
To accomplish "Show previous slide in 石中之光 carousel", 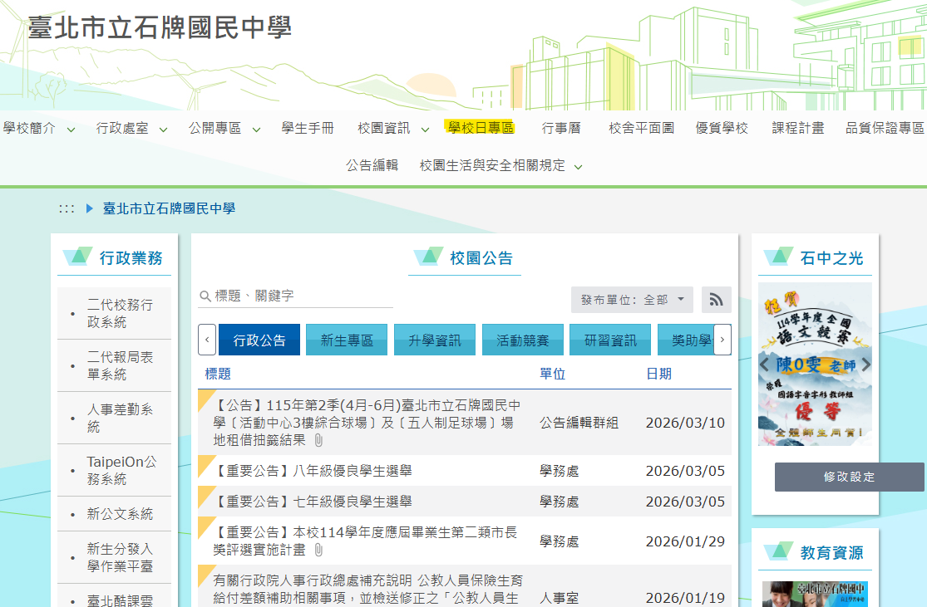I will click(764, 365).
